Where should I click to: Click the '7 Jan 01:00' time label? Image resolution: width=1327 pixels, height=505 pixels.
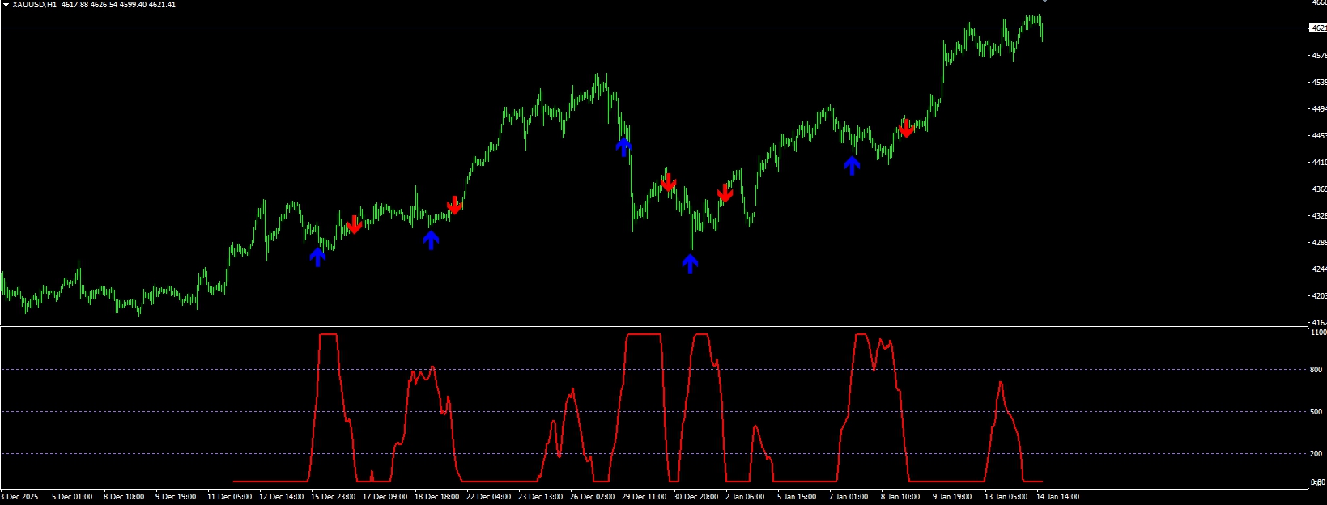pyautogui.click(x=849, y=497)
